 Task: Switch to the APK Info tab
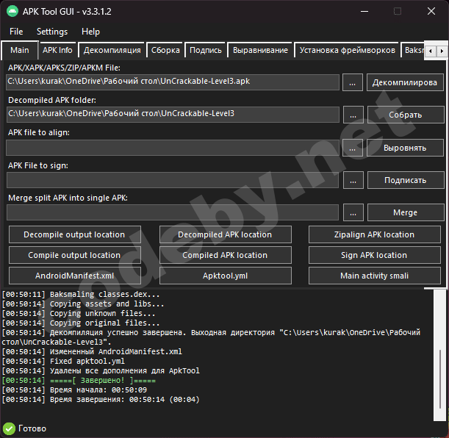57,50
